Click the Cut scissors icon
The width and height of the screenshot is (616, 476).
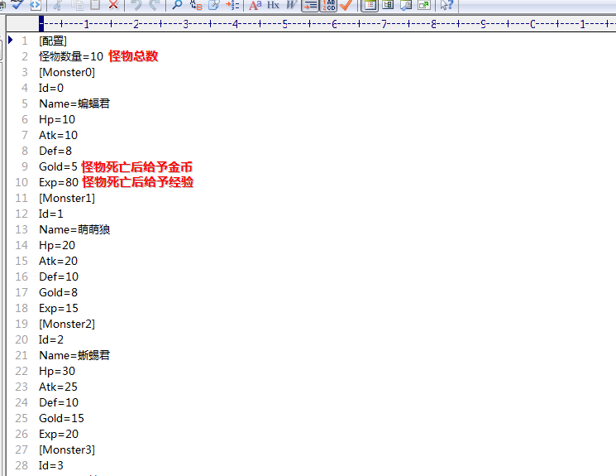tap(58, 5)
